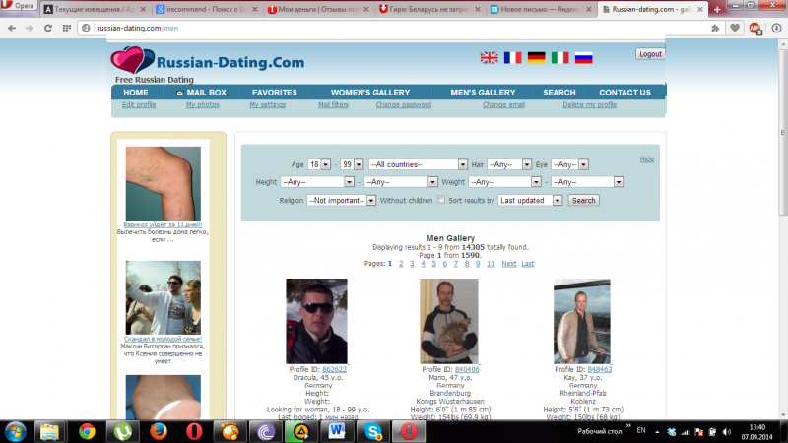Open uTorrent from taskbar
Viewport: 788px width, 443px height.
point(122,432)
